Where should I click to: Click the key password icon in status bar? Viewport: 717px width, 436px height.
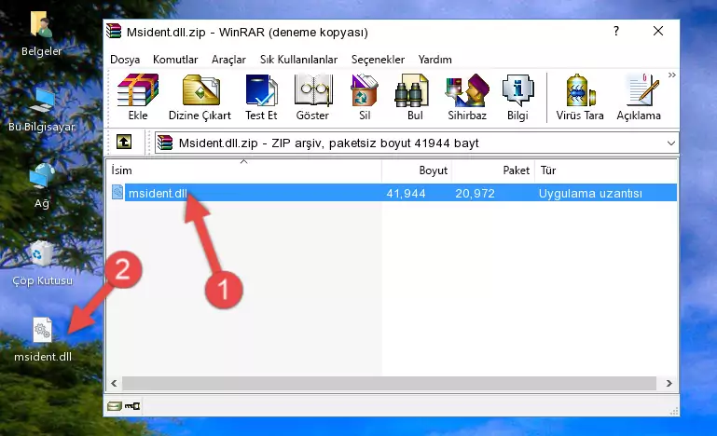(x=132, y=406)
